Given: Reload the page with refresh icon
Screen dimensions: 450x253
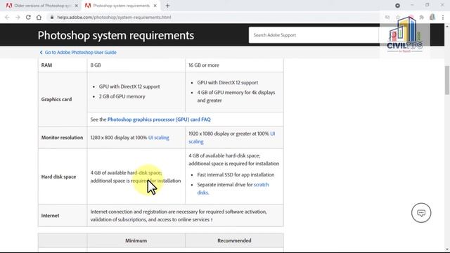Looking at the screenshot, I should tap(28, 17).
